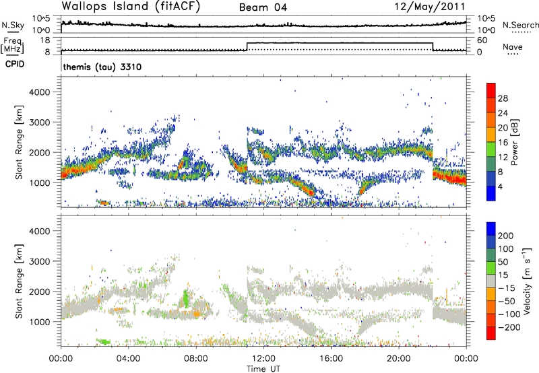
Task: Click the "-15" label on the velocity colorbar
Action: coord(507,288)
